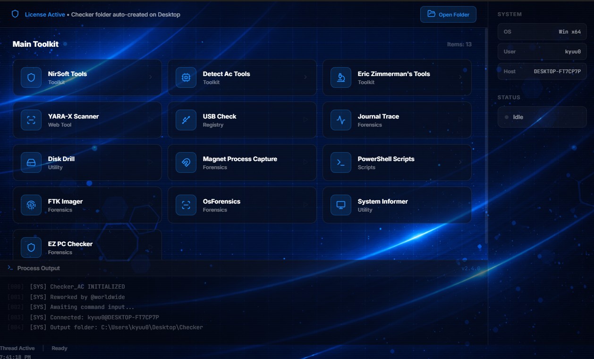
Task: Click the Disk Drill hard drive icon
Action: (31, 162)
